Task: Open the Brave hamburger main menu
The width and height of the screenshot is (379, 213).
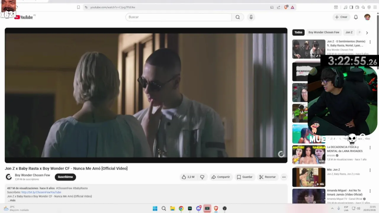Action: tap(375, 7)
